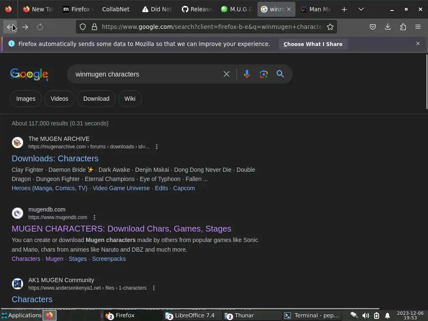
Task: Switch to the Man Ma tab
Action: pos(316,9)
